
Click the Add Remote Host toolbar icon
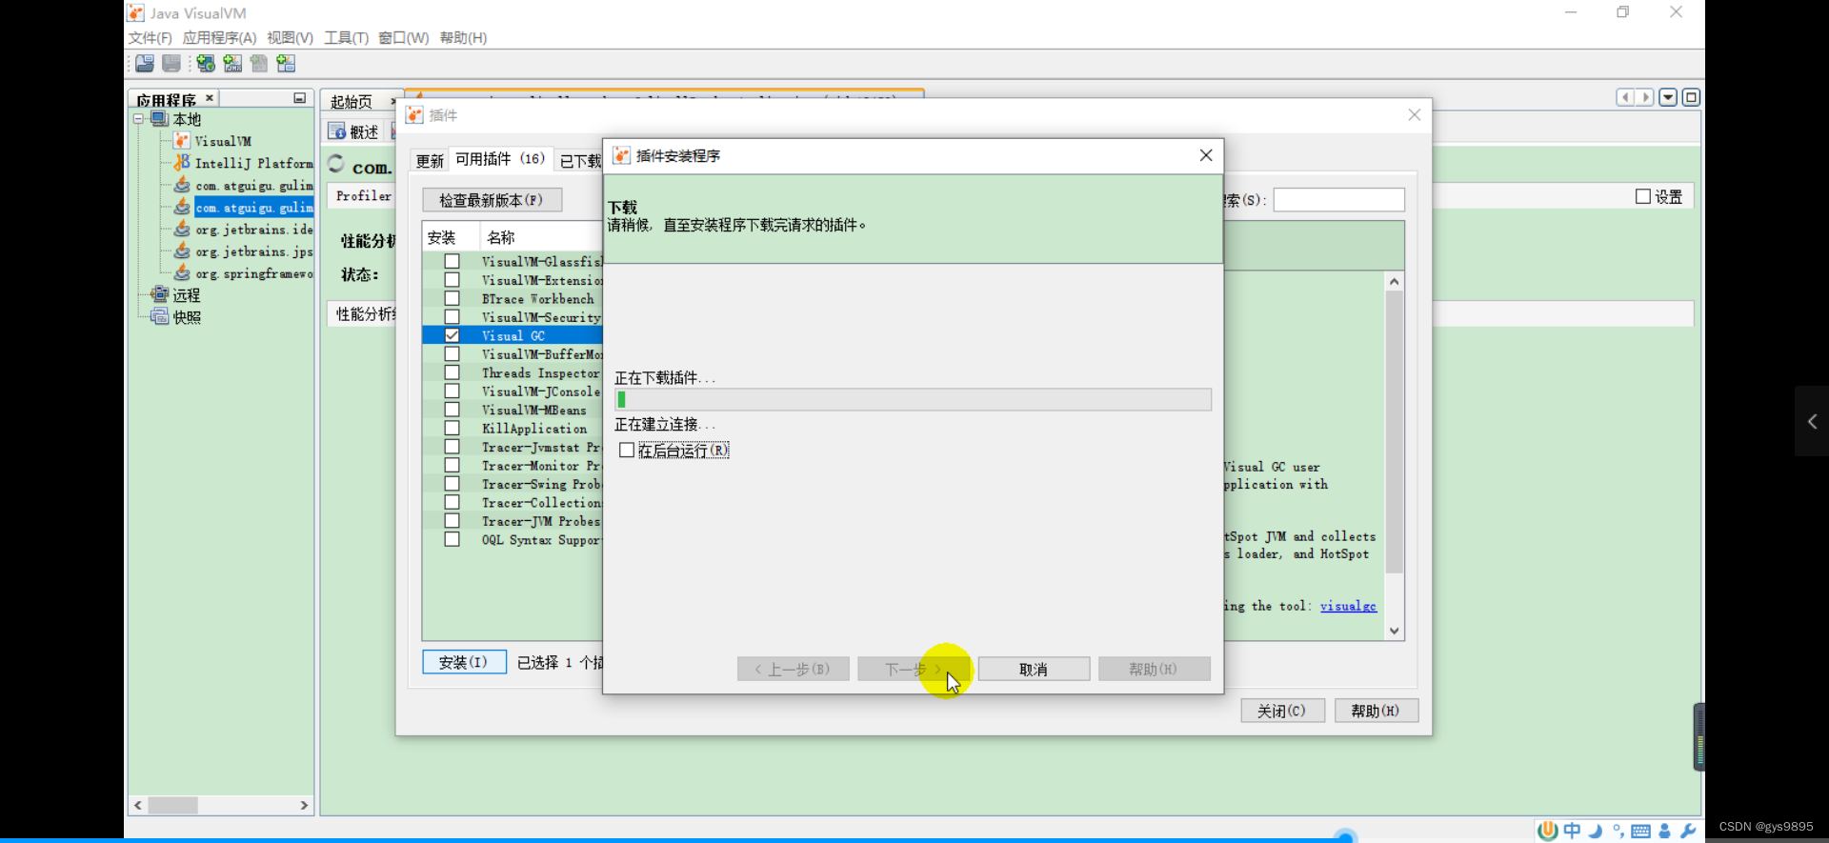(x=206, y=64)
